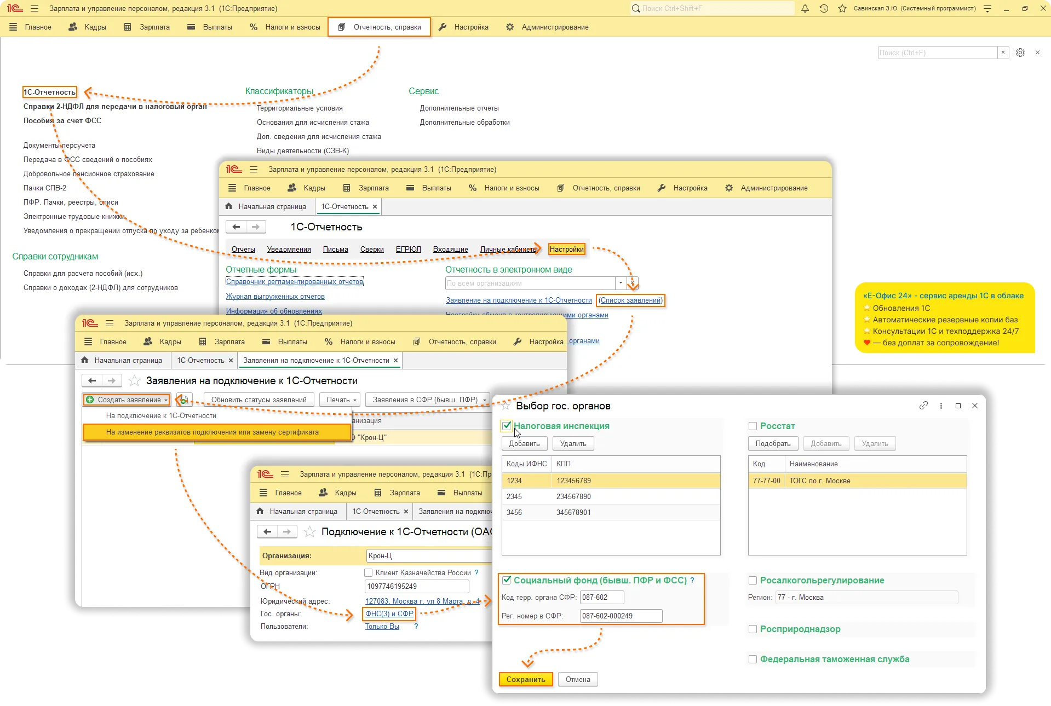Clear the section search field with the x
The height and width of the screenshot is (706, 1051).
[x=1003, y=53]
